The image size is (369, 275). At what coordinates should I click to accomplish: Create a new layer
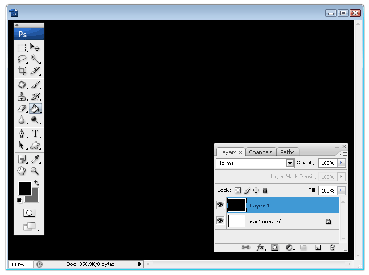click(318, 247)
